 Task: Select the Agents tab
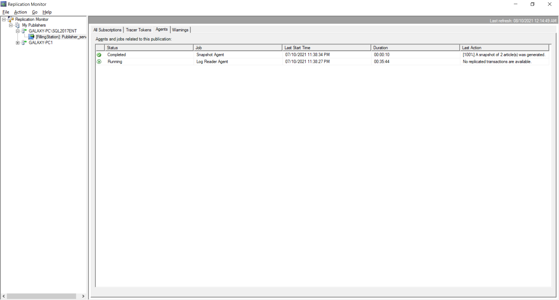tap(162, 29)
